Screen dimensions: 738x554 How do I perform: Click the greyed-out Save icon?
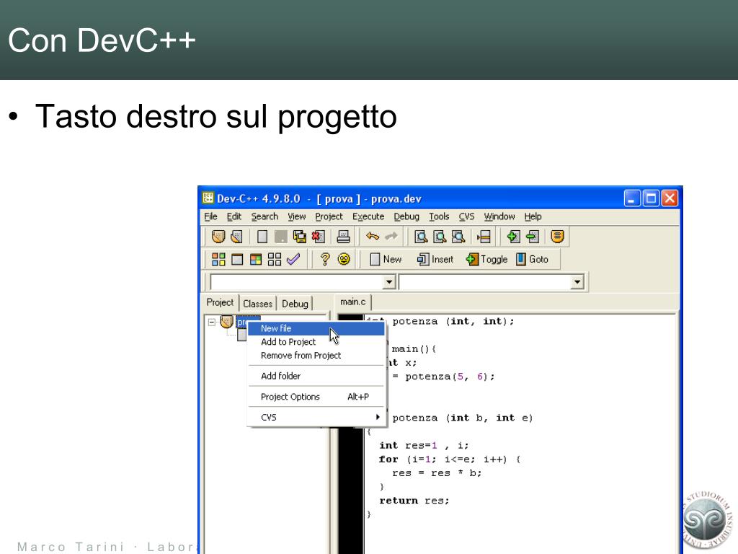(280, 237)
